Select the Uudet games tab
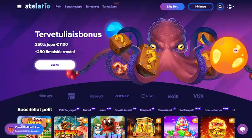The image size is (252, 138). click(87, 110)
